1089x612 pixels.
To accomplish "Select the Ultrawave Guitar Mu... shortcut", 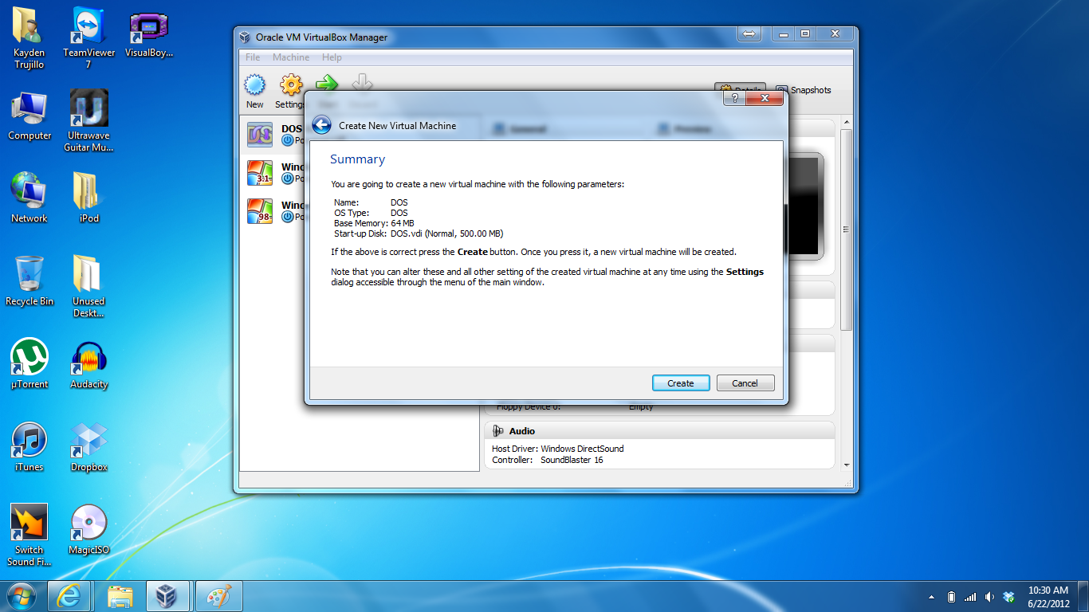I will pos(88,120).
